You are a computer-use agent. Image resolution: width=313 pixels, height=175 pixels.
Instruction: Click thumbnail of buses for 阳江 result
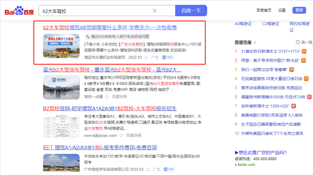tap(61, 163)
